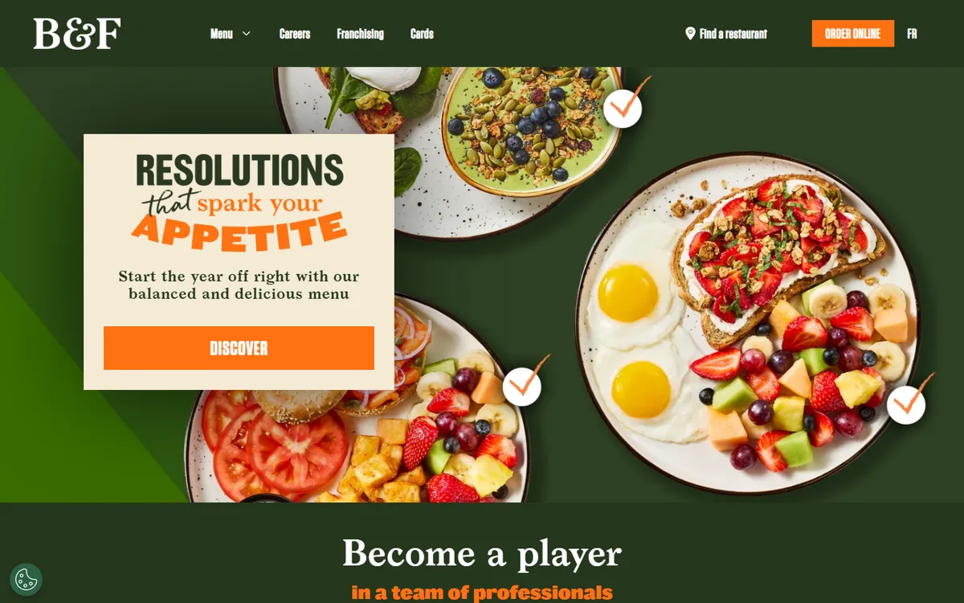Switch language to FR

pyautogui.click(x=912, y=34)
